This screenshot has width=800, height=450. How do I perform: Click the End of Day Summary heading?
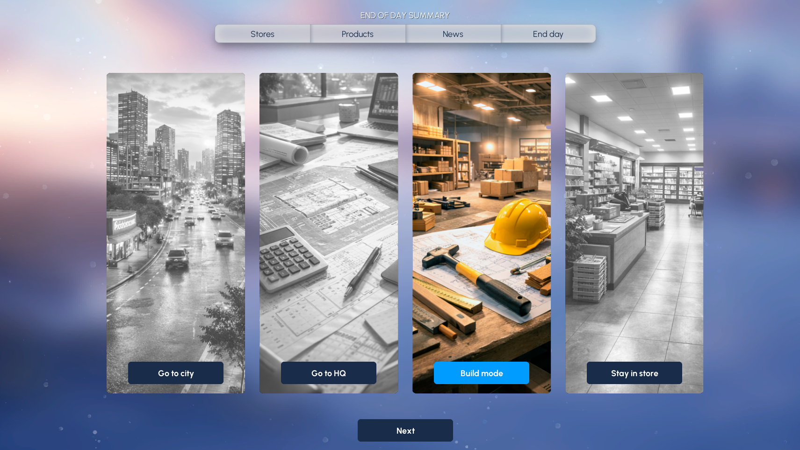[405, 15]
